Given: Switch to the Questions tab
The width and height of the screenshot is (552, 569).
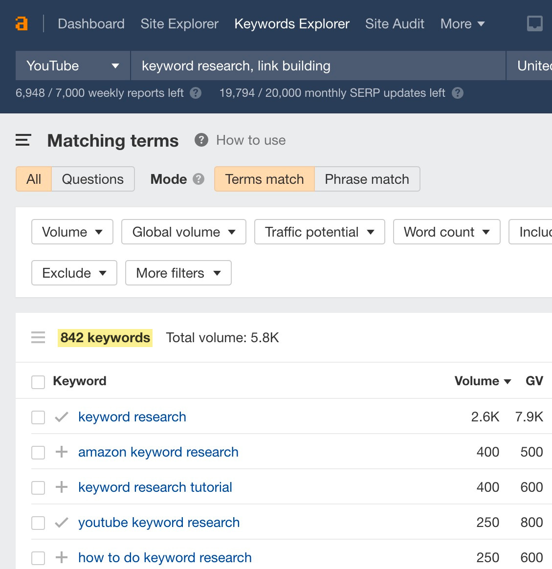Looking at the screenshot, I should [92, 179].
